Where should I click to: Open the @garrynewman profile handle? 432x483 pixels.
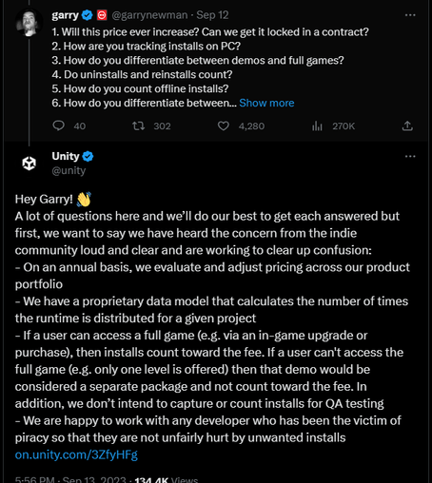[149, 15]
